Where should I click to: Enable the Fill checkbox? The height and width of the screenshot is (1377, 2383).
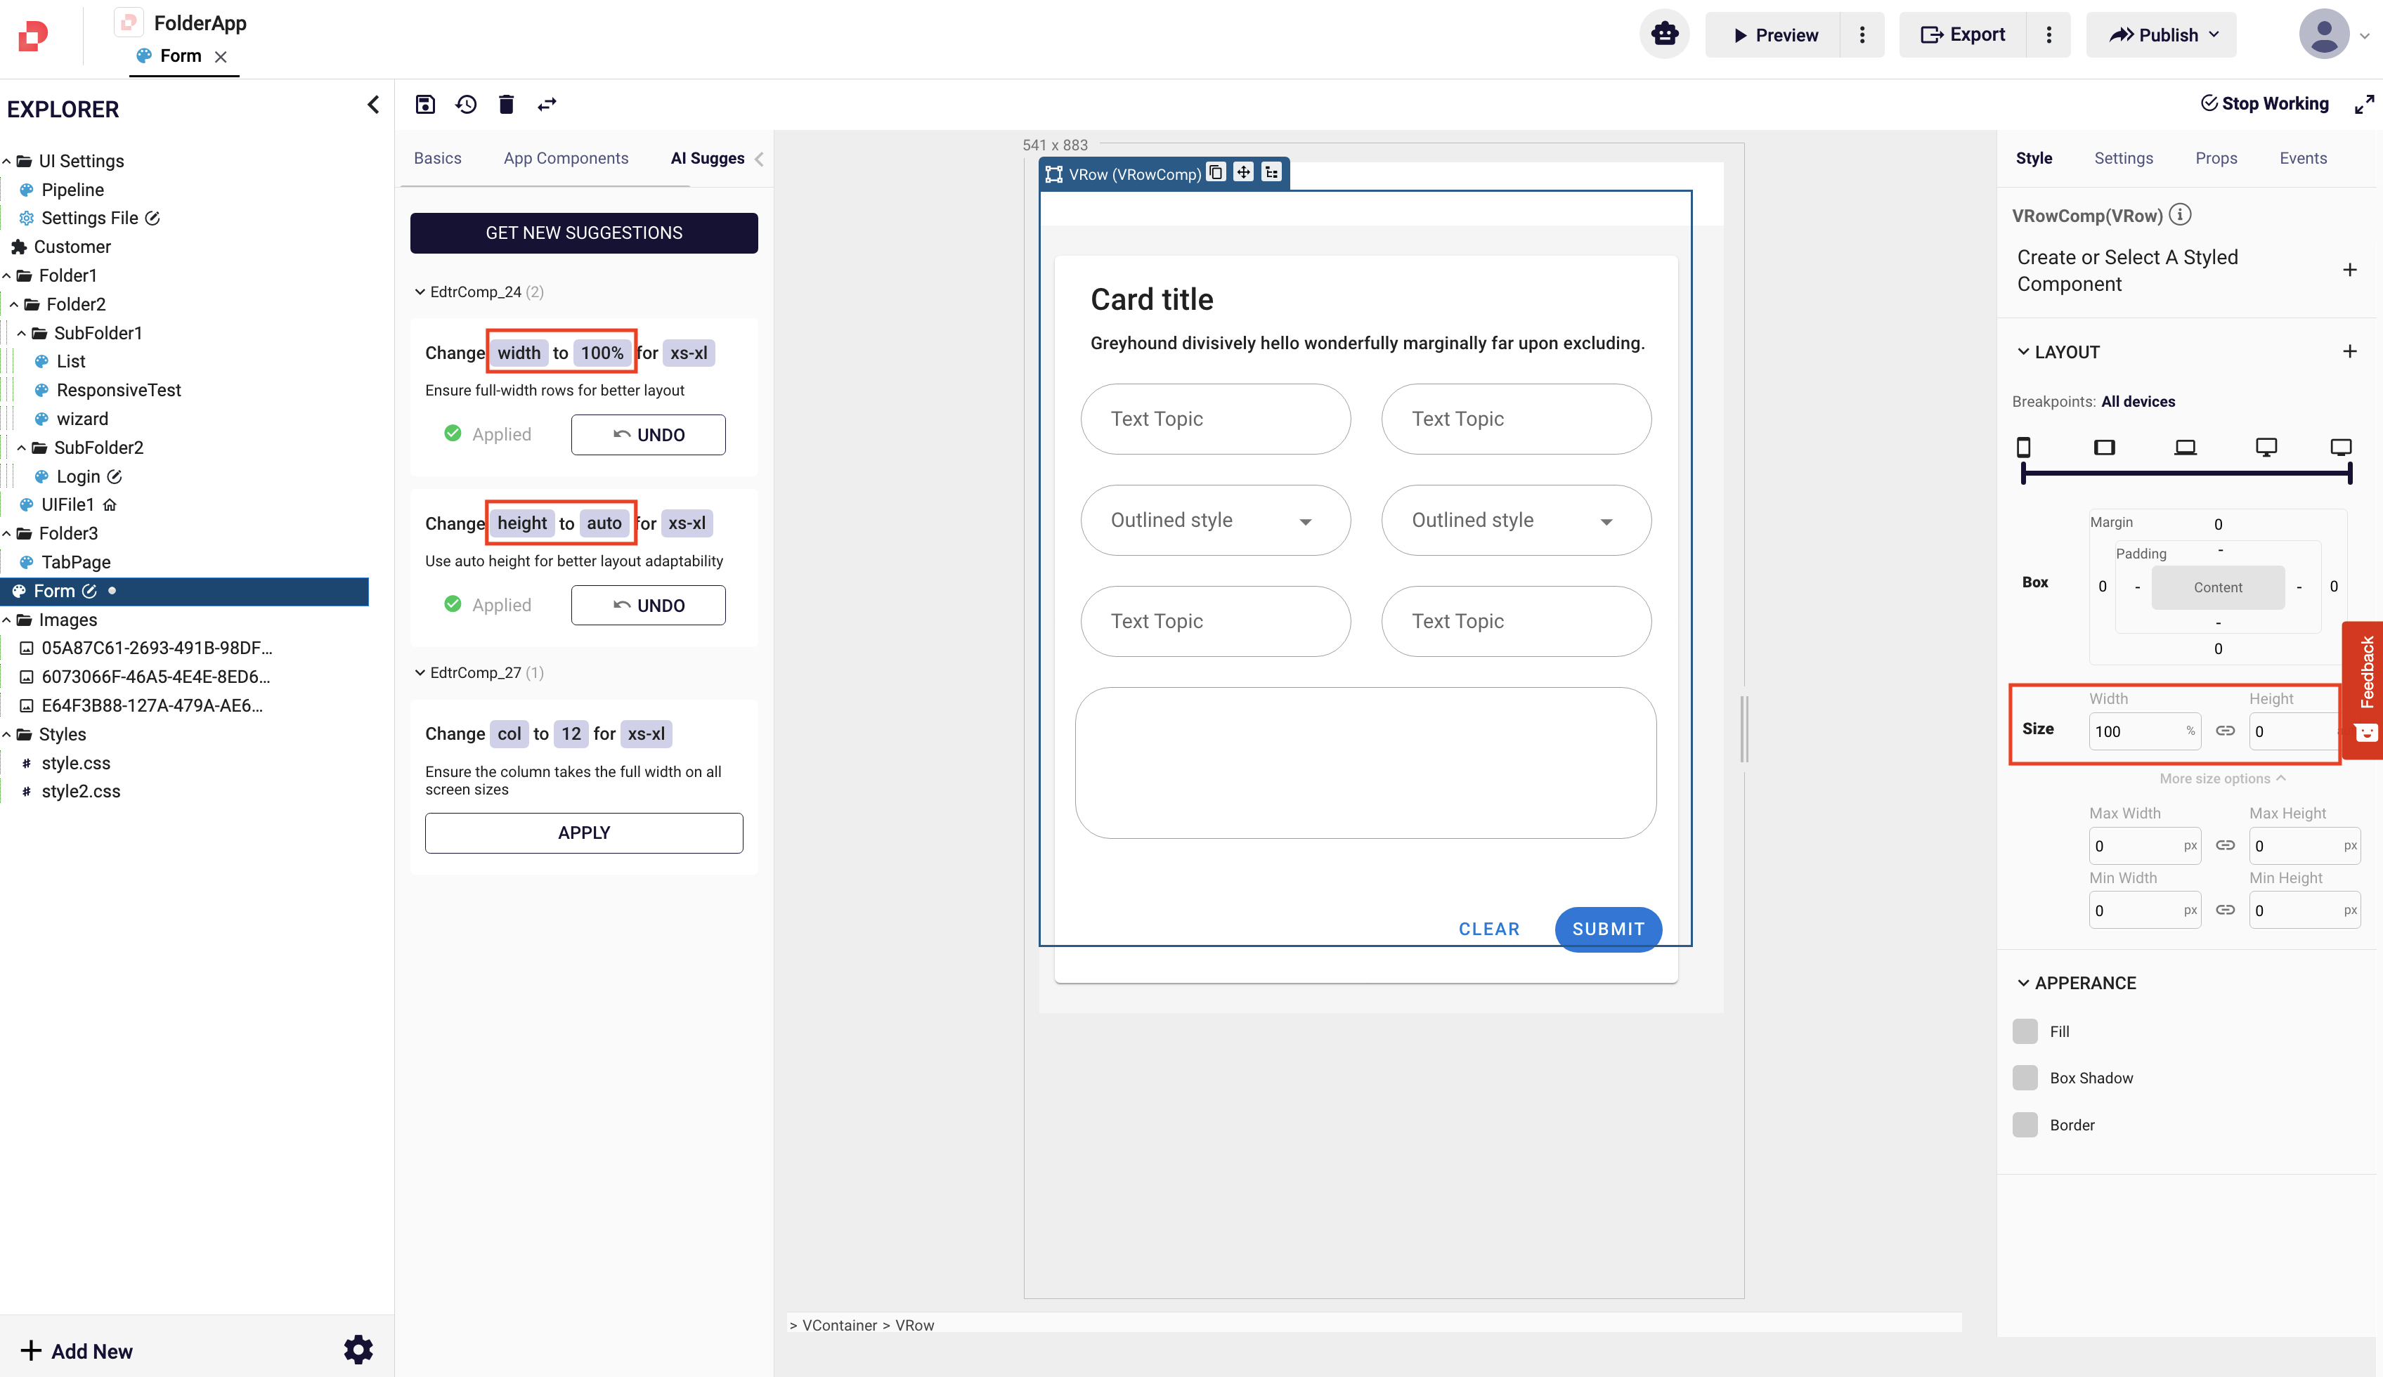(2025, 1031)
